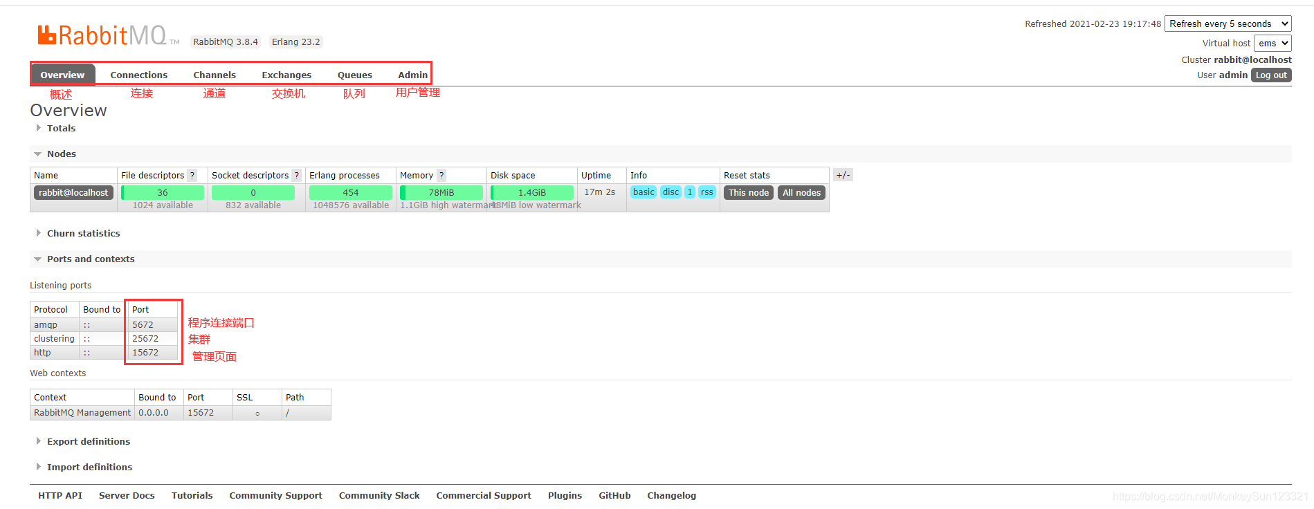The width and height of the screenshot is (1314, 509).
Task: Switch to the Channels tab
Action: click(215, 75)
